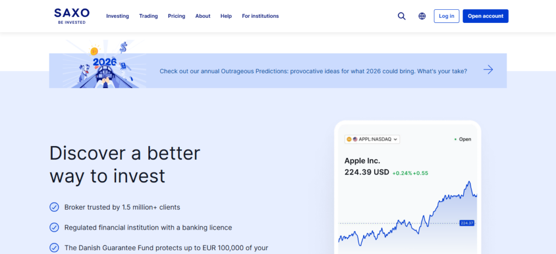This screenshot has width=556, height=254.
Task: Open the Outrageous Predictions banner text link
Action: point(313,71)
